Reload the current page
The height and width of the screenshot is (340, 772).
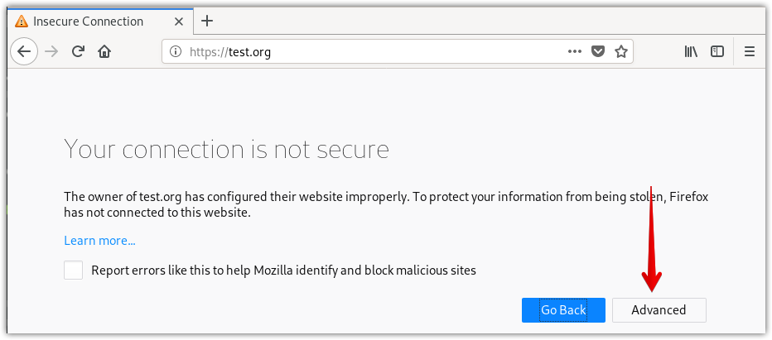[x=78, y=51]
